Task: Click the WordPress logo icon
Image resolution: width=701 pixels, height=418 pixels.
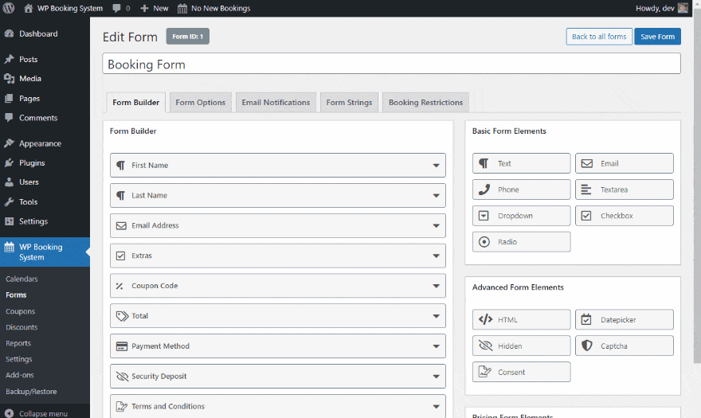Action: (10, 8)
